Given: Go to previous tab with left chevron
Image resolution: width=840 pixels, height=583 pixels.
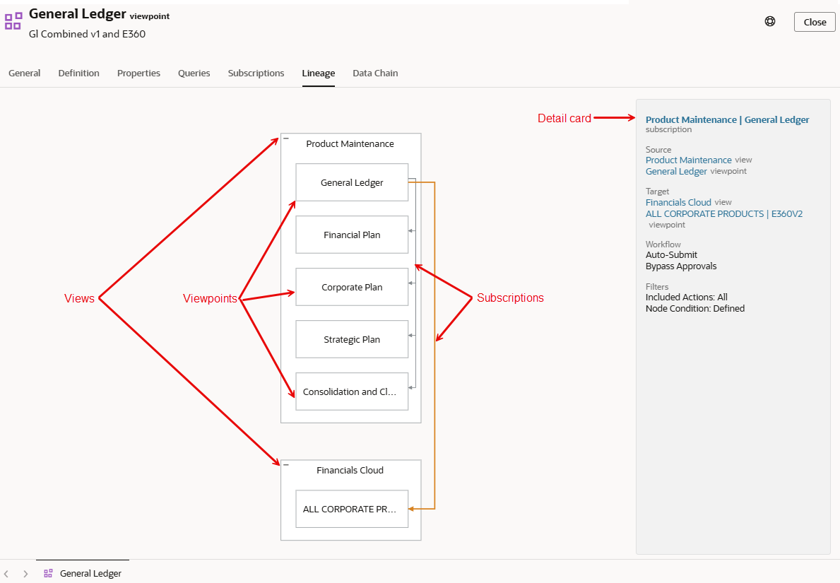Looking at the screenshot, I should click(x=6, y=574).
